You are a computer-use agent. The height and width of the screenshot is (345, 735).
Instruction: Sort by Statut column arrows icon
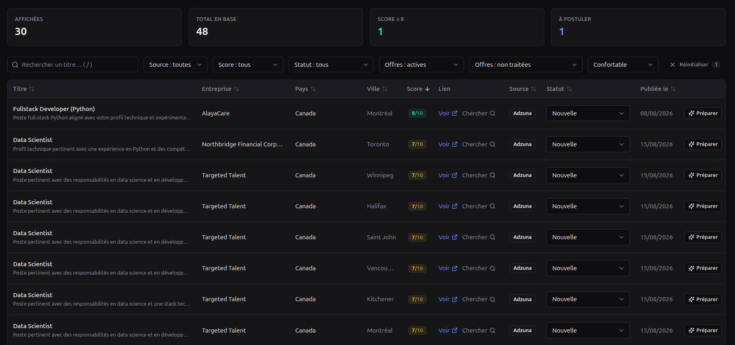click(569, 89)
